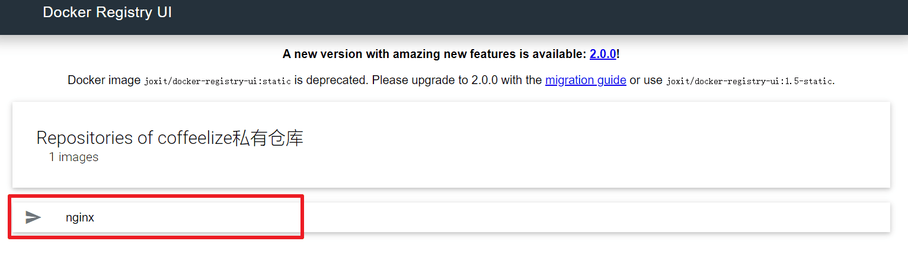Open the nginx repository entry

pos(80,218)
